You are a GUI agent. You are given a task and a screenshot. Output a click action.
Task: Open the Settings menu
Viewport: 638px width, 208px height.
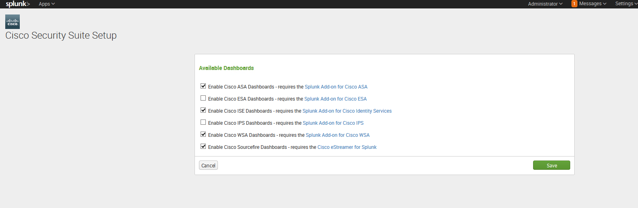coord(626,4)
